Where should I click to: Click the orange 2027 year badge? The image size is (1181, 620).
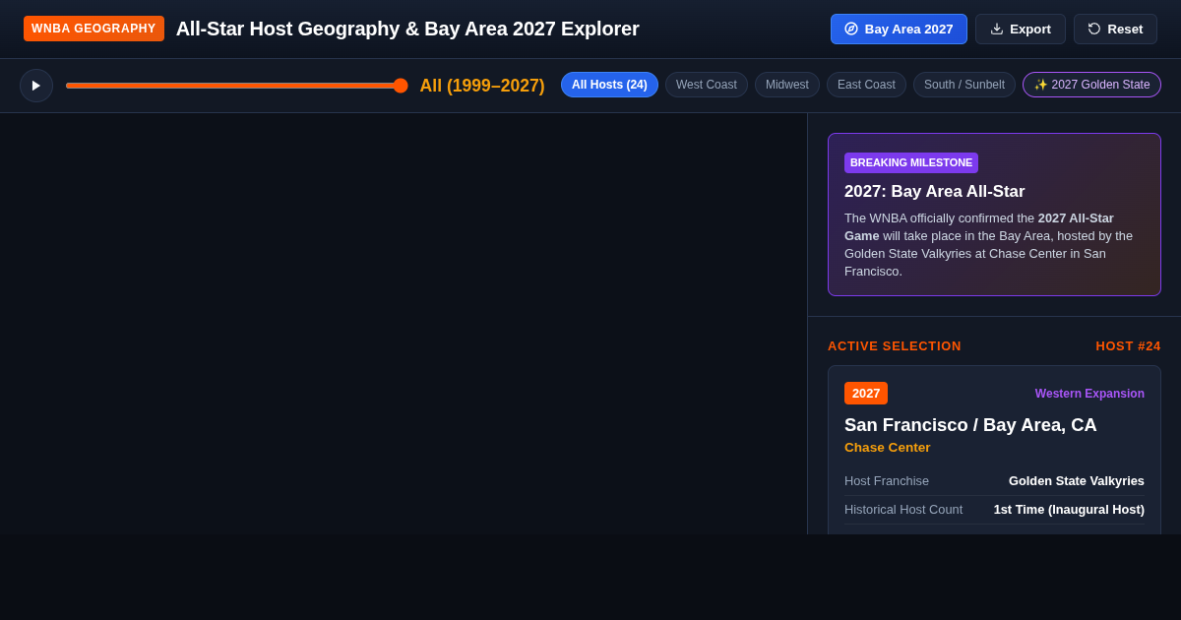866,394
